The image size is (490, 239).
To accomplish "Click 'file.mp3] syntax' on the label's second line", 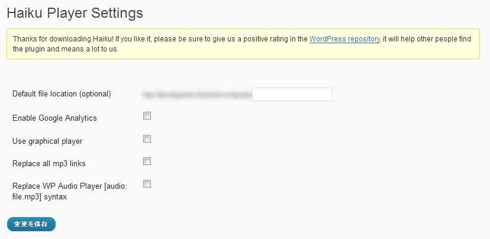I will coord(40,197).
